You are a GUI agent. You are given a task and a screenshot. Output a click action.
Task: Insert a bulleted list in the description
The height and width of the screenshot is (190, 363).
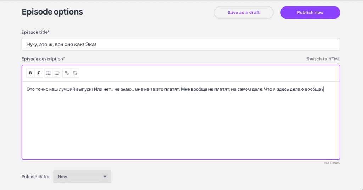tap(49, 73)
